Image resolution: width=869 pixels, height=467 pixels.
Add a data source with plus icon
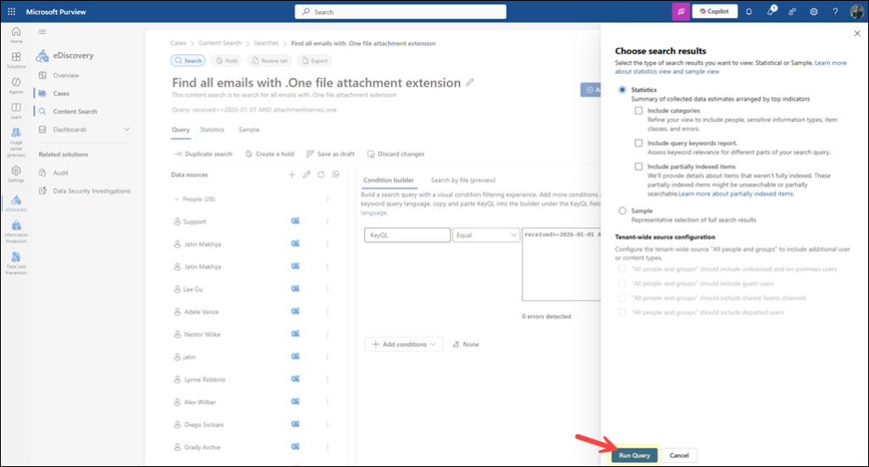(x=292, y=175)
